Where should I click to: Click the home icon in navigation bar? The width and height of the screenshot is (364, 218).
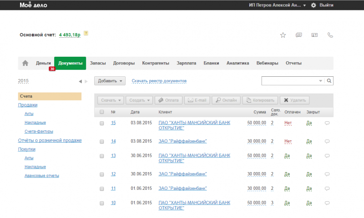click(25, 63)
